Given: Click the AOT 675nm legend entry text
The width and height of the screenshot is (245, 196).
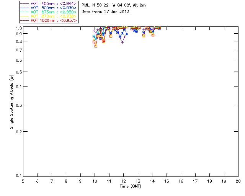Looking at the screenshot, I should click(x=54, y=12).
